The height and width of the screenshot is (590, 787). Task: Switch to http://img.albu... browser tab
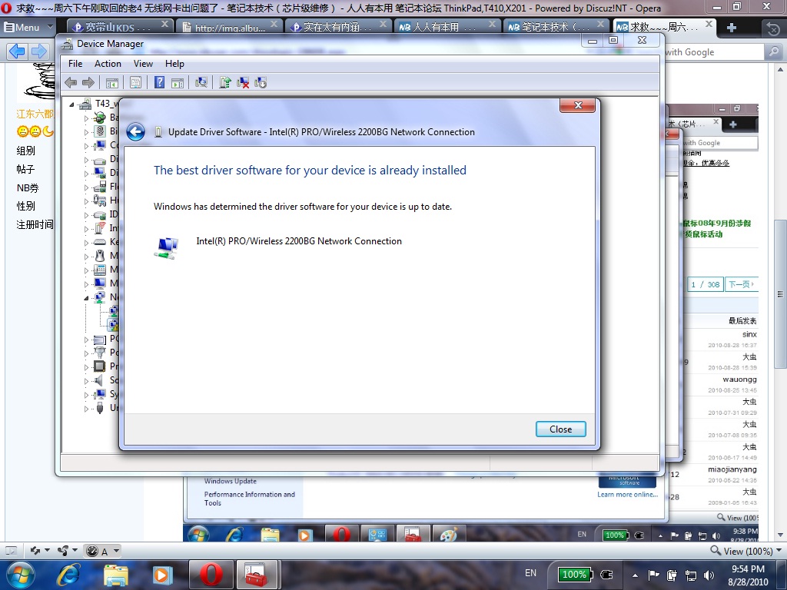click(229, 27)
